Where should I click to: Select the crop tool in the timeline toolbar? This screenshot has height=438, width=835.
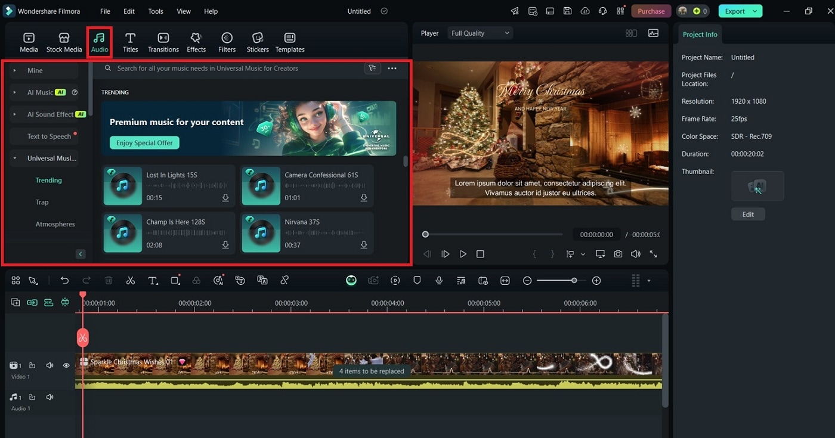(x=175, y=281)
